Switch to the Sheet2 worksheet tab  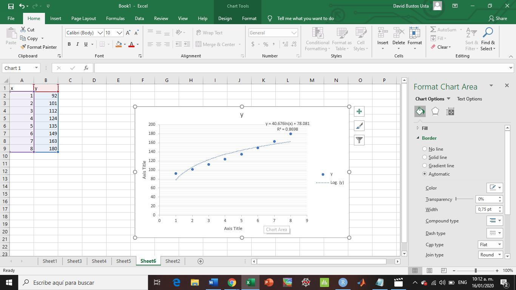coord(173,261)
